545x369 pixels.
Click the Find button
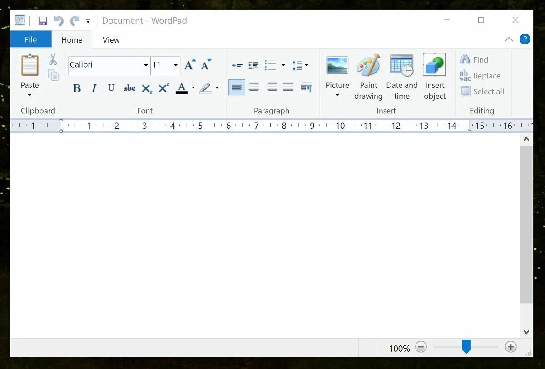474,60
